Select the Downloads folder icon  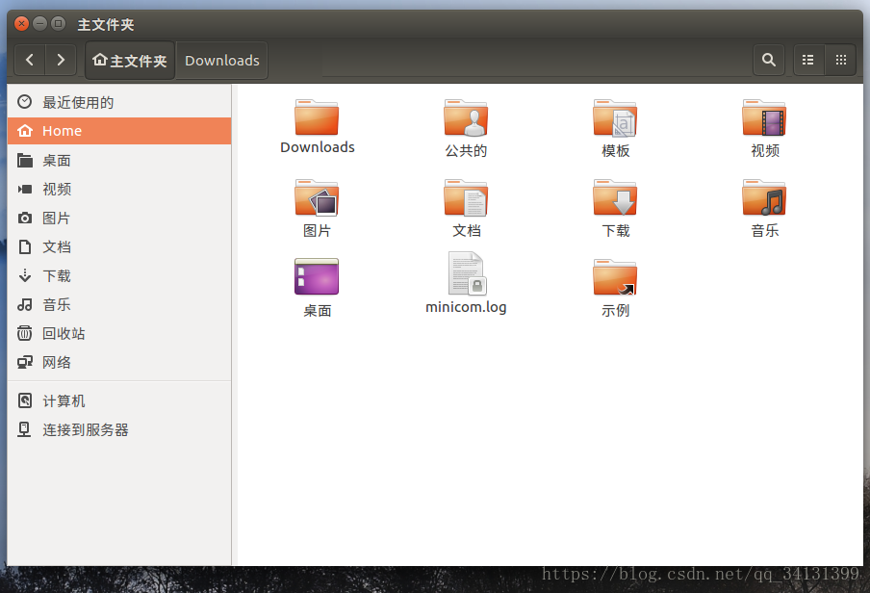pos(317,117)
